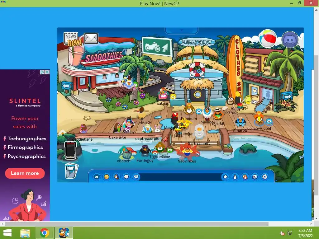Viewport: 319px width, 239px height.
Task: Click the SLINTEL ad logo
Action: point(25,102)
